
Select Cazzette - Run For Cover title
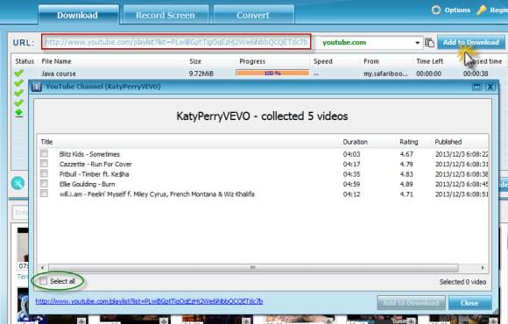coord(95,165)
